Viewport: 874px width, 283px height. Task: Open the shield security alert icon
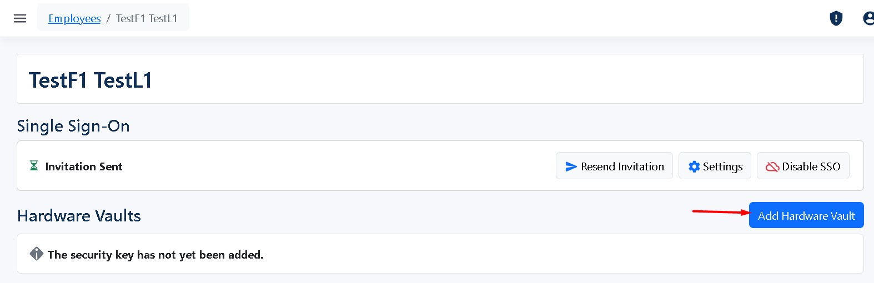[836, 18]
